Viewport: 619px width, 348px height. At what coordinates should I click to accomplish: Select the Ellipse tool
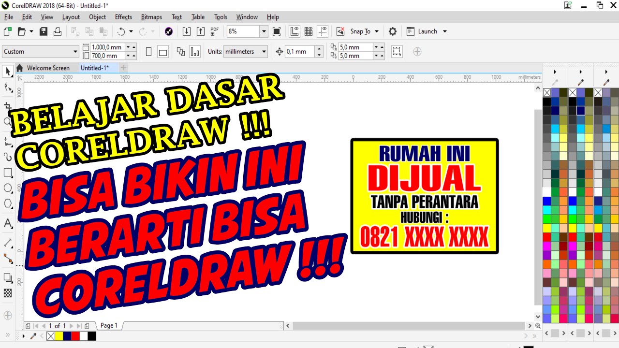pos(8,188)
